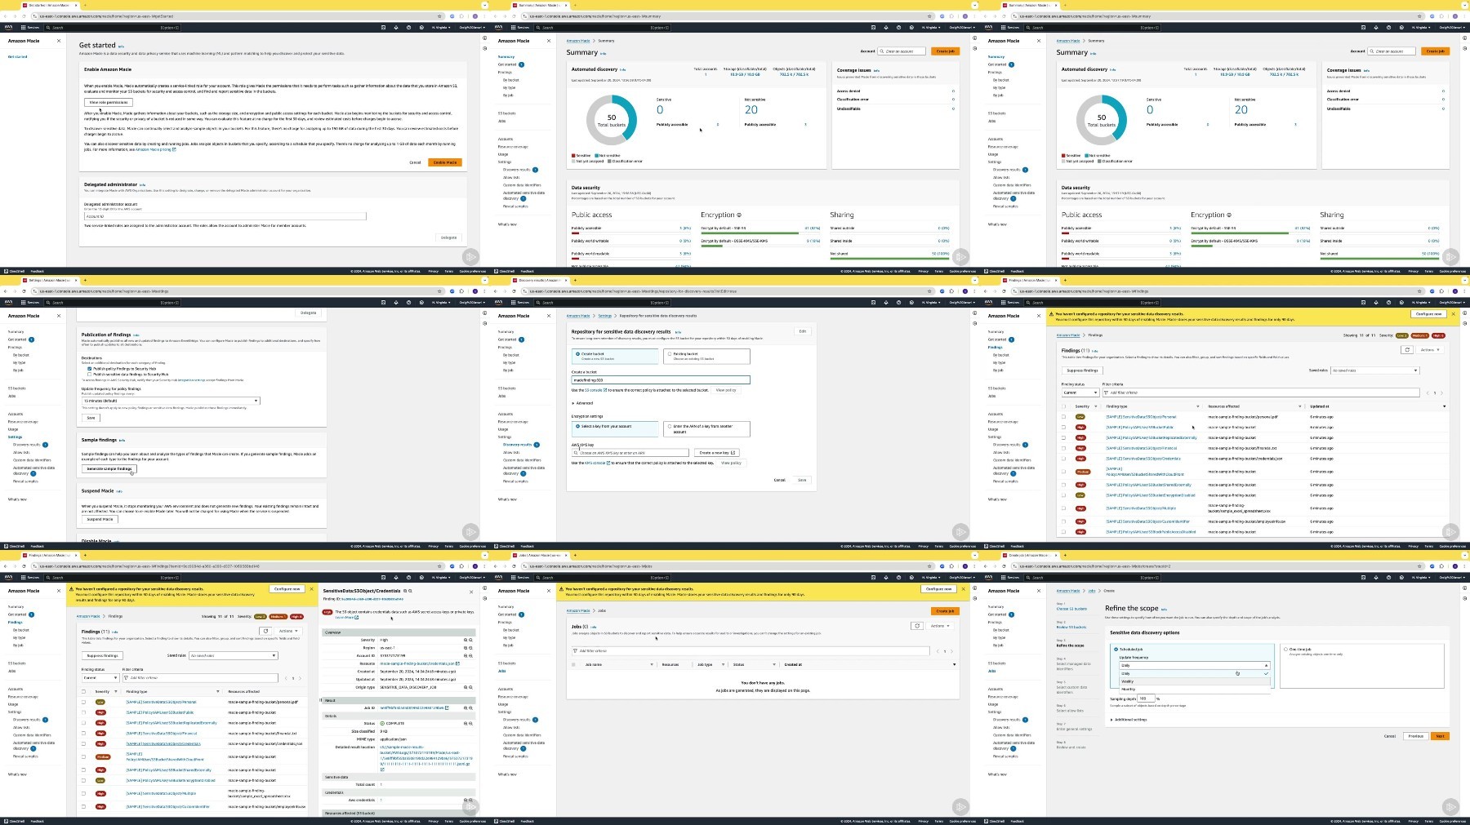1470x825 pixels.
Task: Open the settings gear on Create job page header
Action: [1401, 577]
